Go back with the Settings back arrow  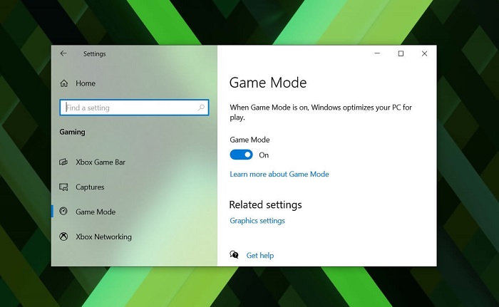63,53
